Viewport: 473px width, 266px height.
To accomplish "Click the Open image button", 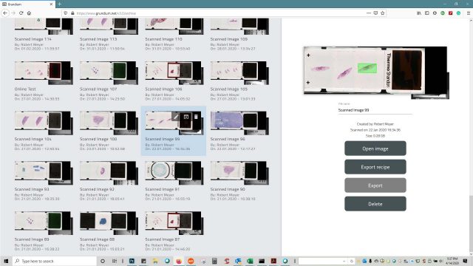I will click(x=375, y=149).
